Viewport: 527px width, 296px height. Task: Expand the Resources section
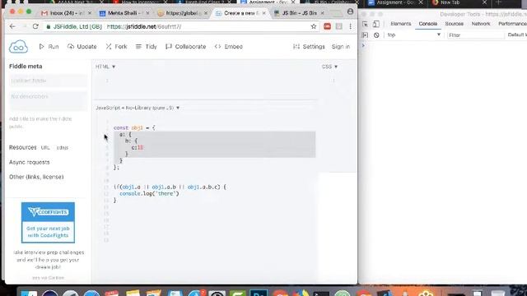(22, 147)
